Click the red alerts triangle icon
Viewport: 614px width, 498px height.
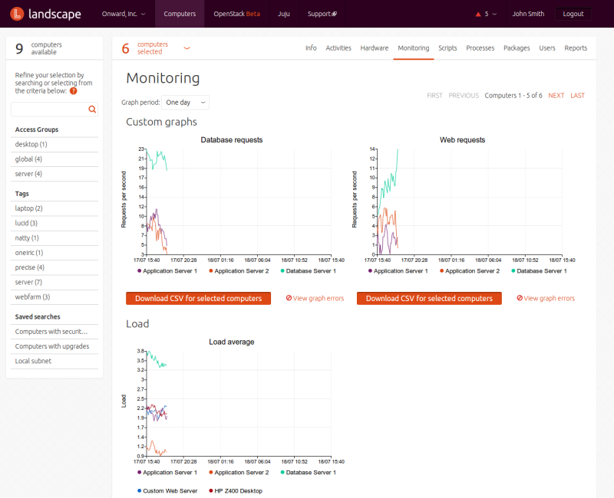point(477,14)
